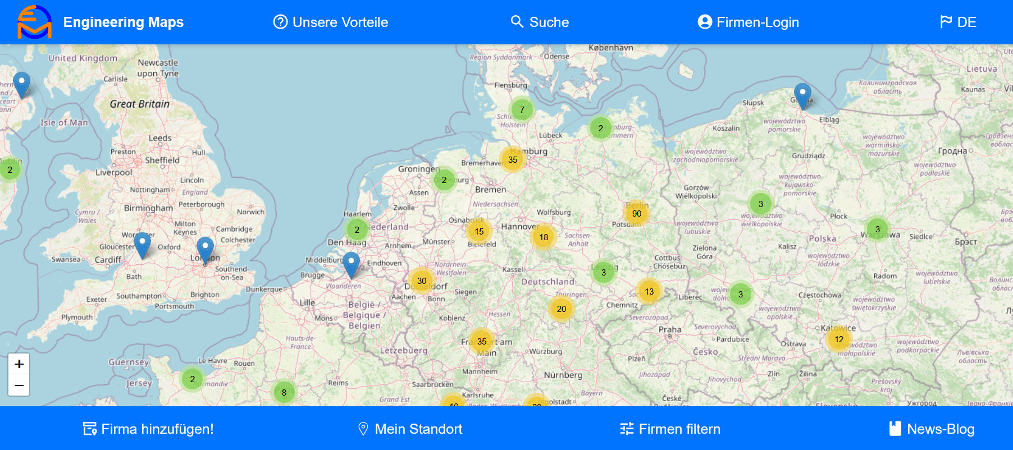1013x450 pixels.
Task: Select Mein Standort
Action: [410, 429]
